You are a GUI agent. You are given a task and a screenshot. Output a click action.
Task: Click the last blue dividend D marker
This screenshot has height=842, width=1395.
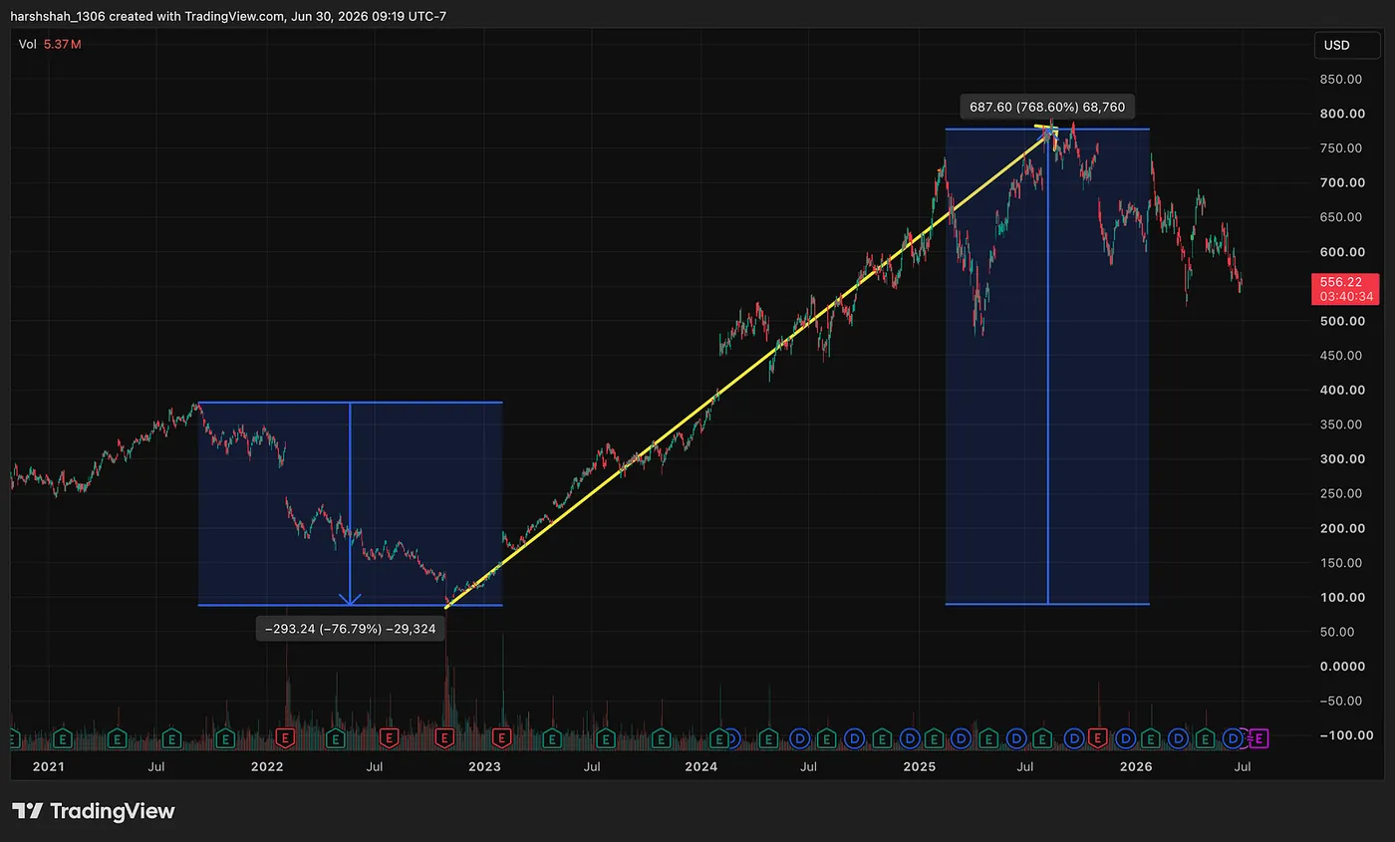pos(1233,738)
